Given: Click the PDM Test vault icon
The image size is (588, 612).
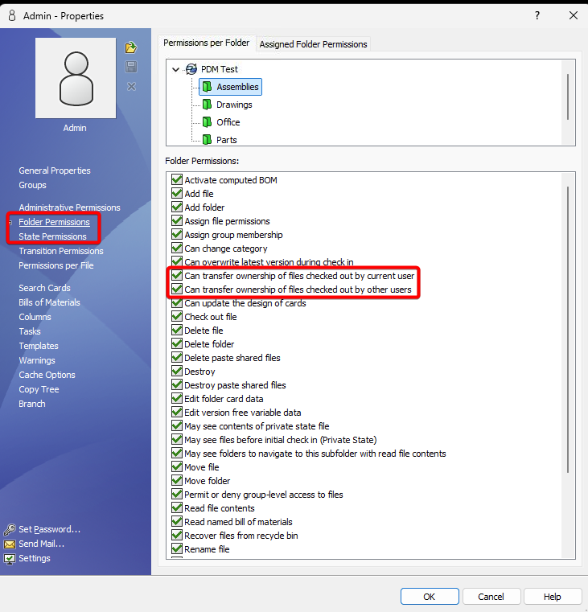Looking at the screenshot, I should (x=191, y=69).
